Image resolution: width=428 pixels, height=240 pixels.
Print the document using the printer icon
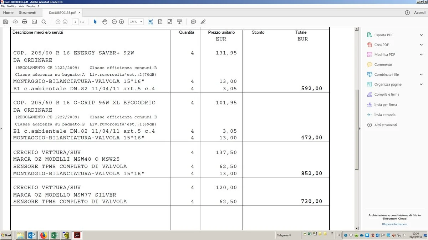25,22
